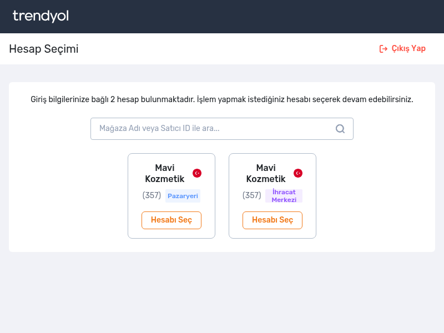Select the Pazaryeri account with Hesabı Seç
This screenshot has height=333, width=444.
click(171, 220)
